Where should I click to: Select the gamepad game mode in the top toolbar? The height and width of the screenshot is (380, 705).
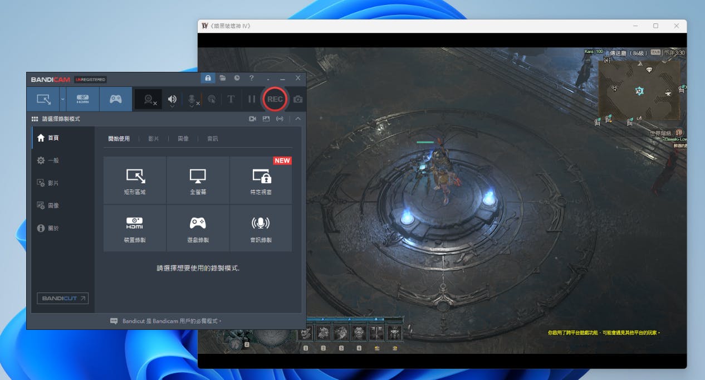[115, 99]
